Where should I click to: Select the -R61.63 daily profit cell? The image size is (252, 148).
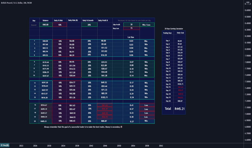coord(105,105)
